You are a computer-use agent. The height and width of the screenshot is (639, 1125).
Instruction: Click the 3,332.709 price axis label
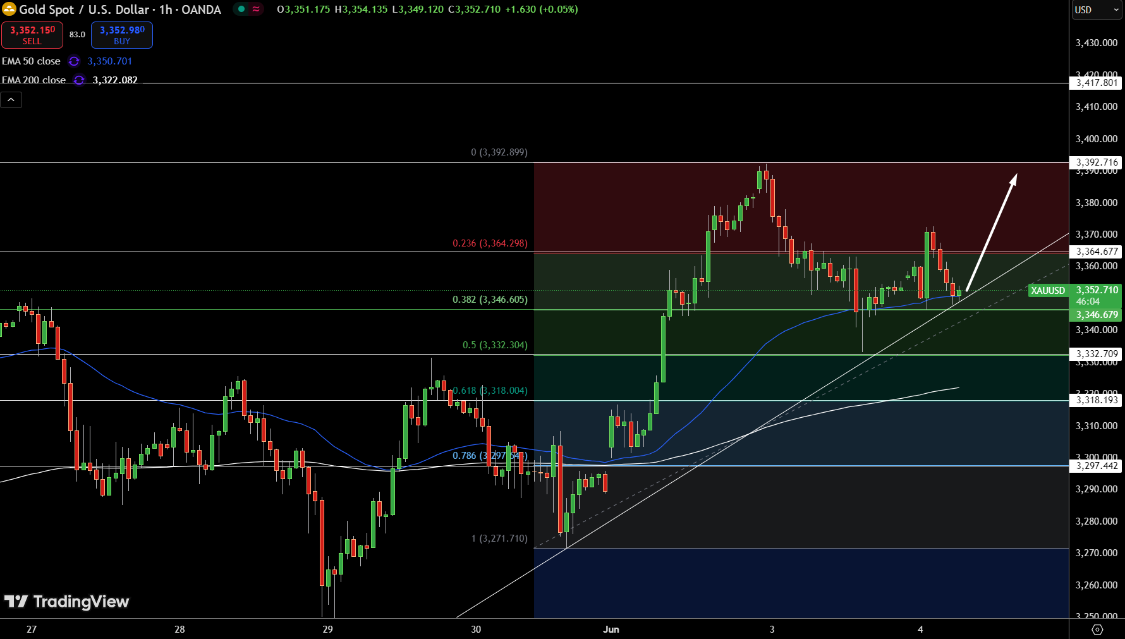(x=1097, y=354)
